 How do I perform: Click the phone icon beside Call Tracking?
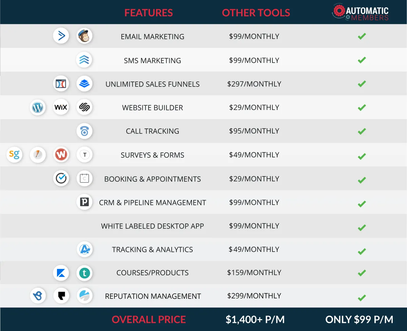tap(84, 131)
